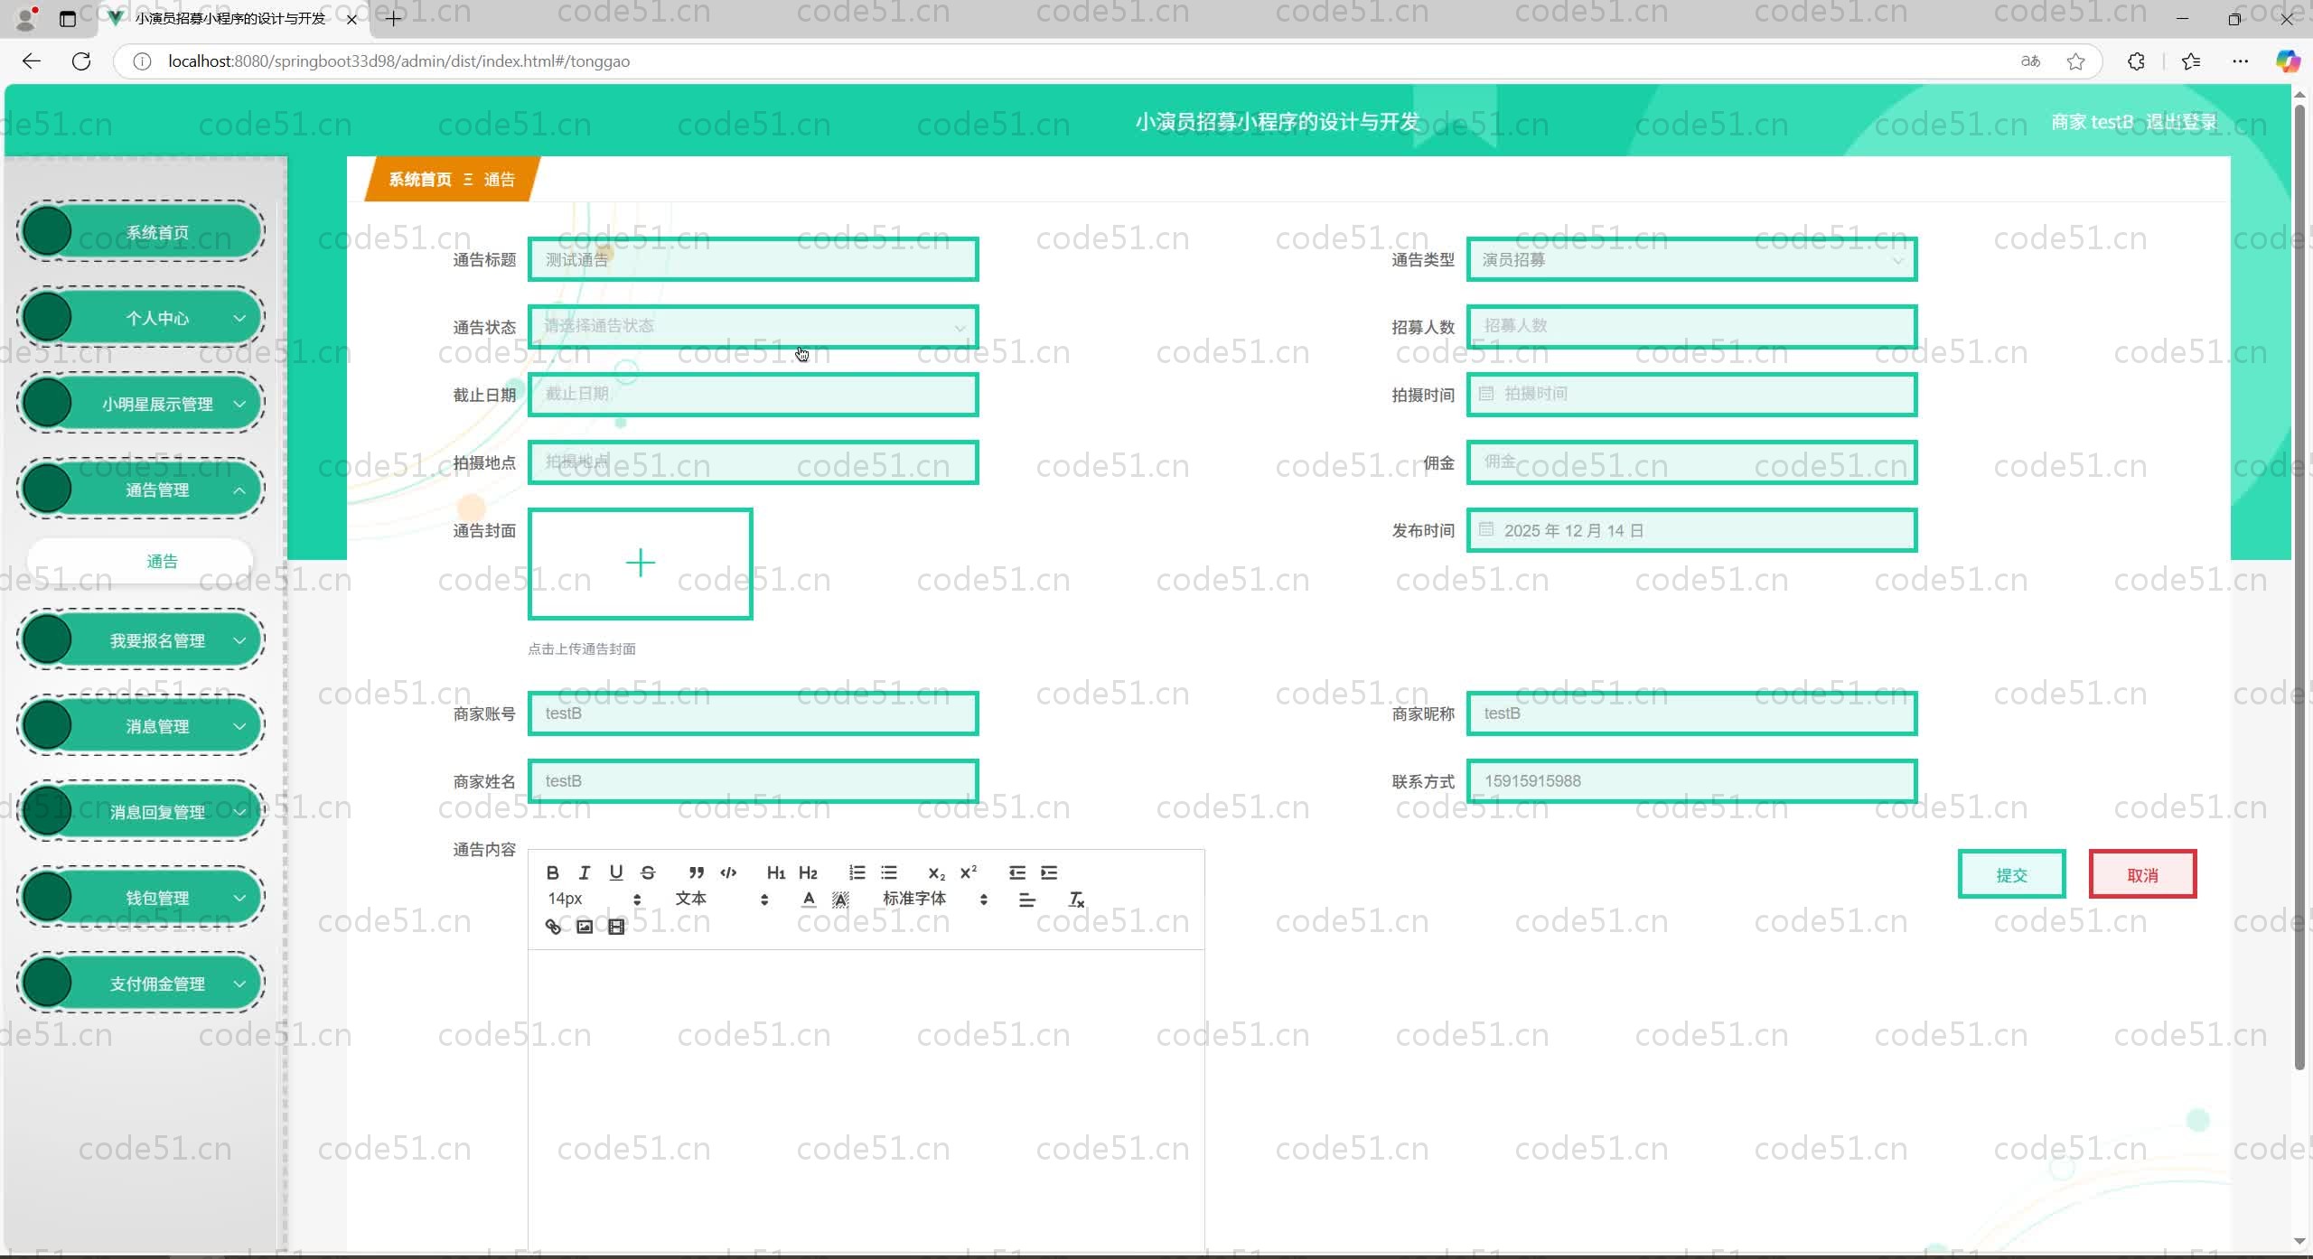This screenshot has height=1259, width=2313.
Task: Toggle italic formatting
Action: point(584,872)
